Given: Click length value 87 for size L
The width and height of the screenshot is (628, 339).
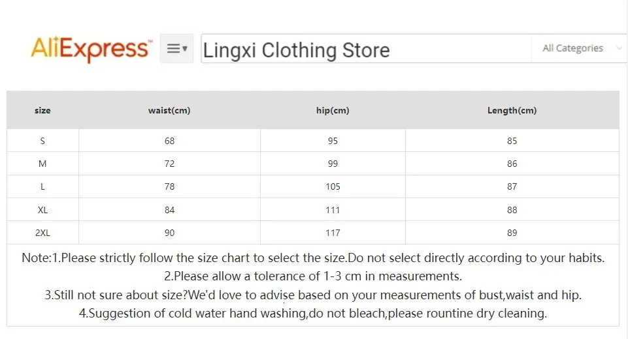Looking at the screenshot, I should pyautogui.click(x=512, y=186).
